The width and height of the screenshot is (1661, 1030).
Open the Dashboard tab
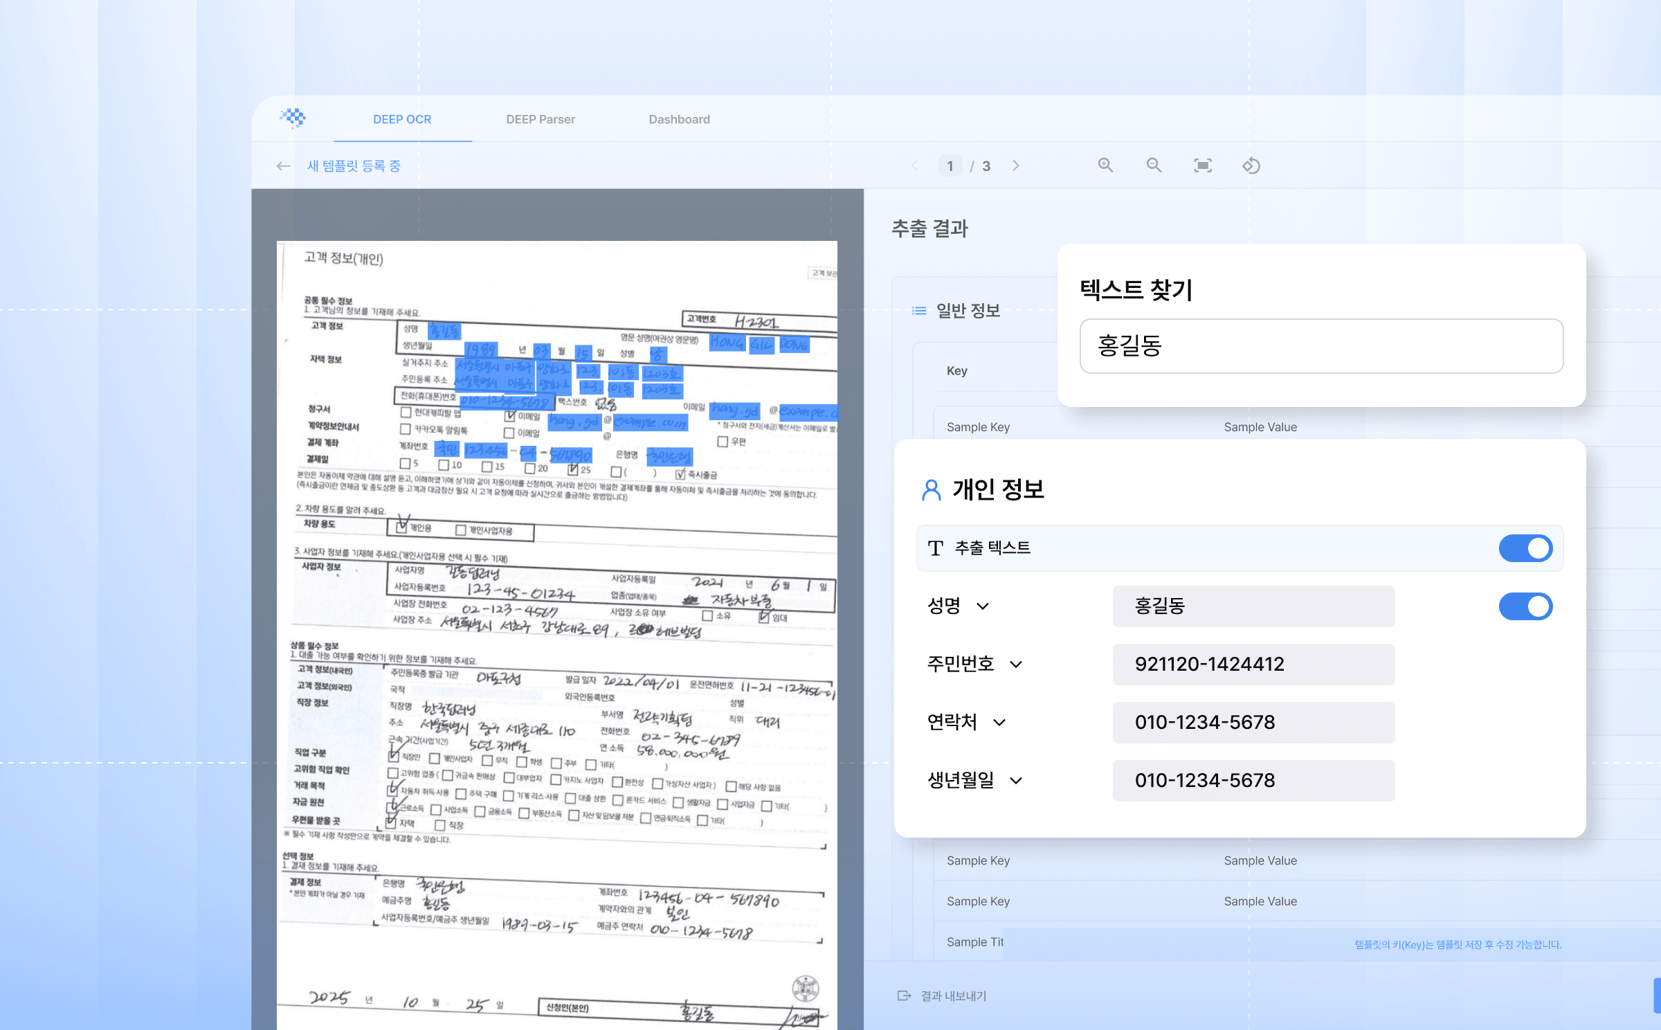pos(679,119)
